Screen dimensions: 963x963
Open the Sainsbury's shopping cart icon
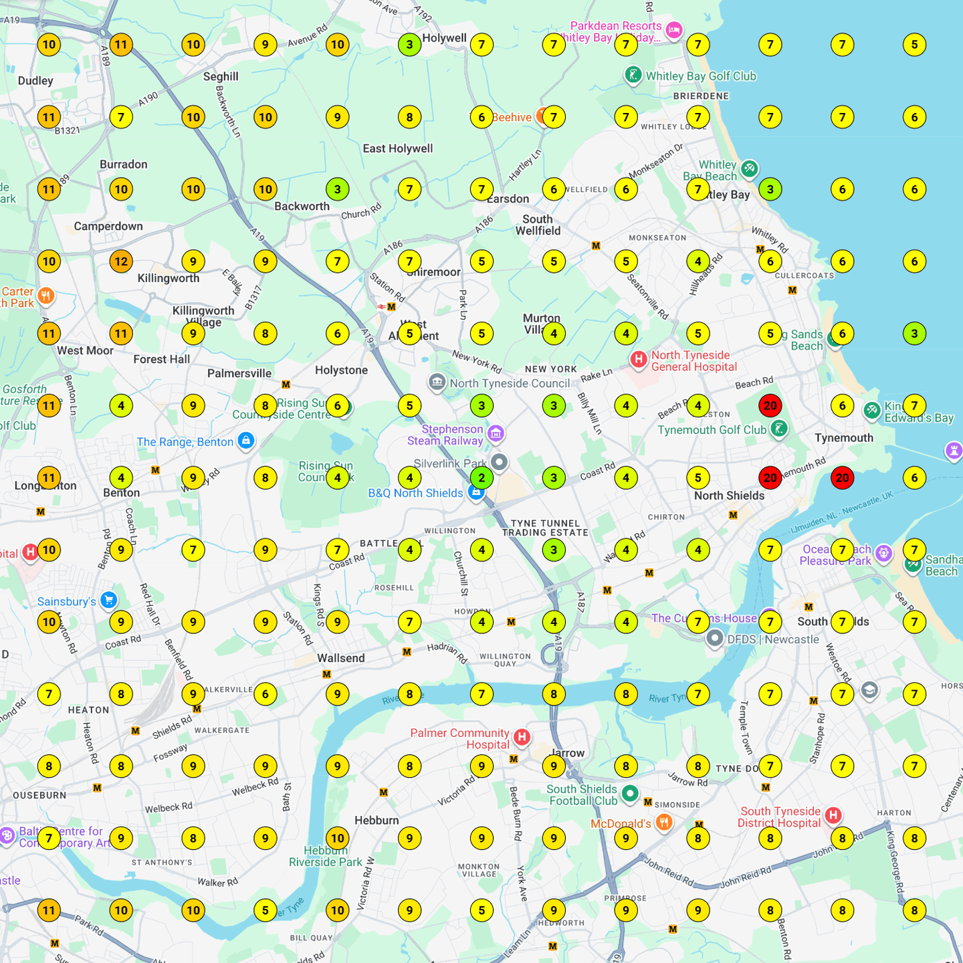pos(109,600)
